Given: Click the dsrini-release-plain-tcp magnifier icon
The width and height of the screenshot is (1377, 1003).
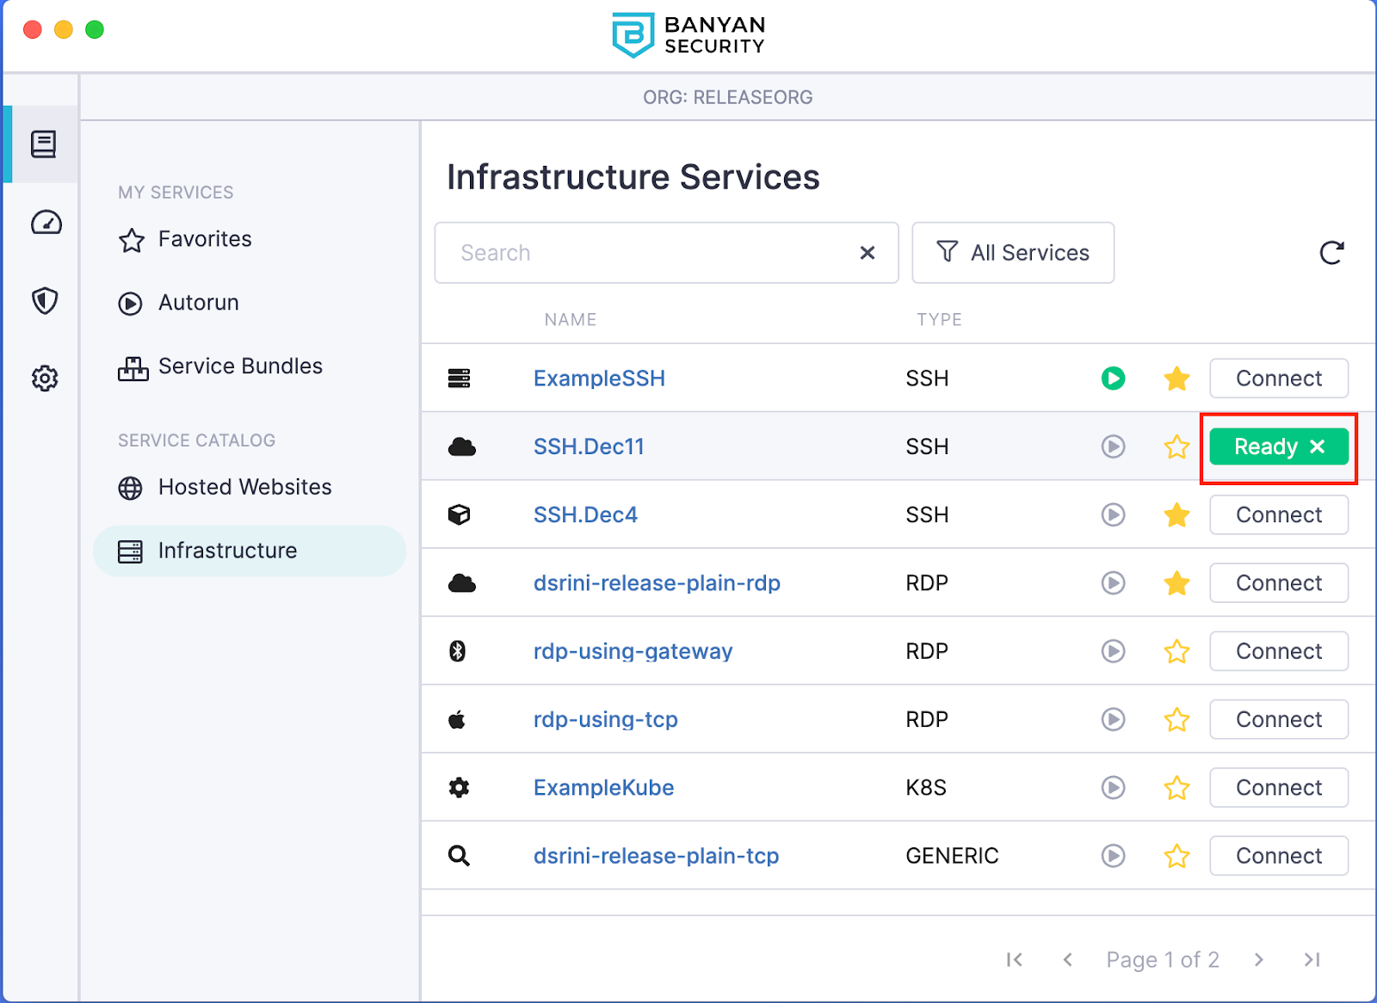Looking at the screenshot, I should coord(460,856).
